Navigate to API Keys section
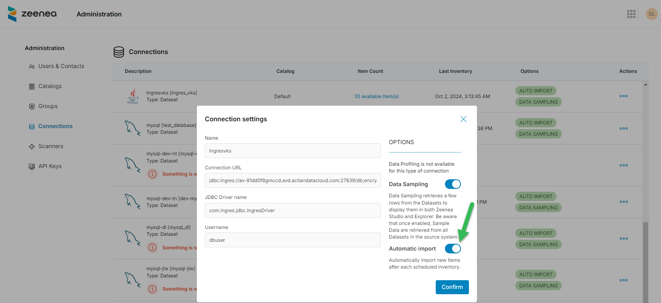Screen dimensions: 661x303 [50, 167]
